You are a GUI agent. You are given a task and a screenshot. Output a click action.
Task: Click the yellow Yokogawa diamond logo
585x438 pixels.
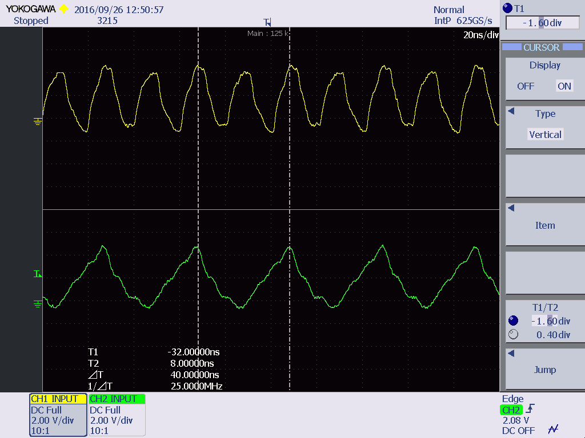click(x=64, y=9)
